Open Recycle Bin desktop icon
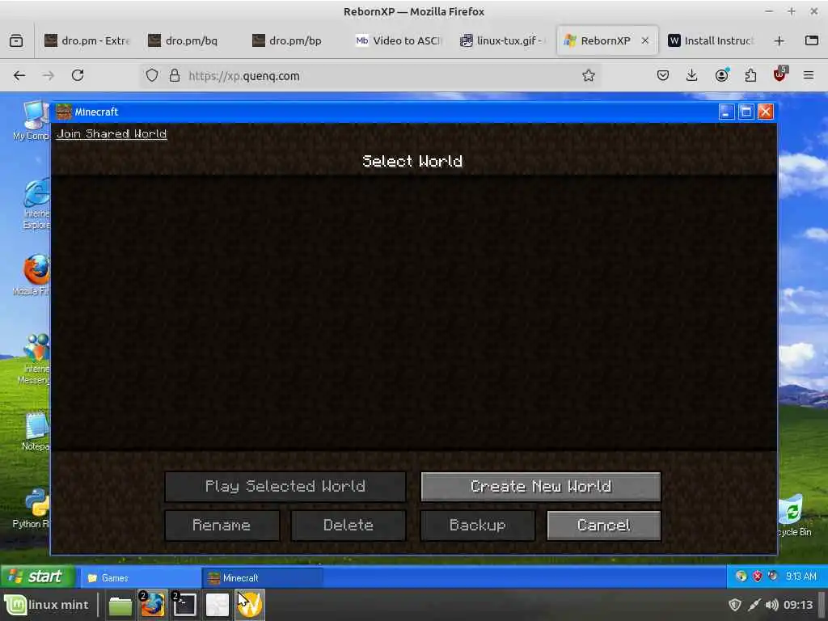The width and height of the screenshot is (828, 621). click(x=794, y=516)
